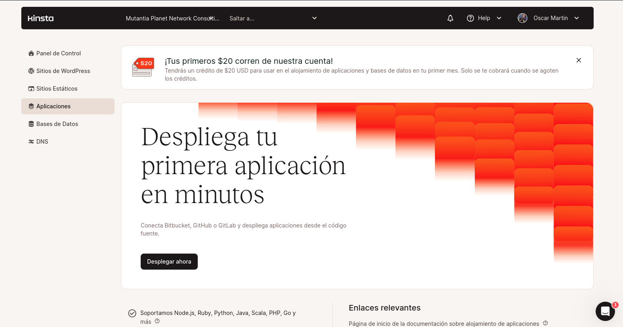The height and width of the screenshot is (327, 623).
Task: Click the supported languages help tooltip
Action: (157, 321)
